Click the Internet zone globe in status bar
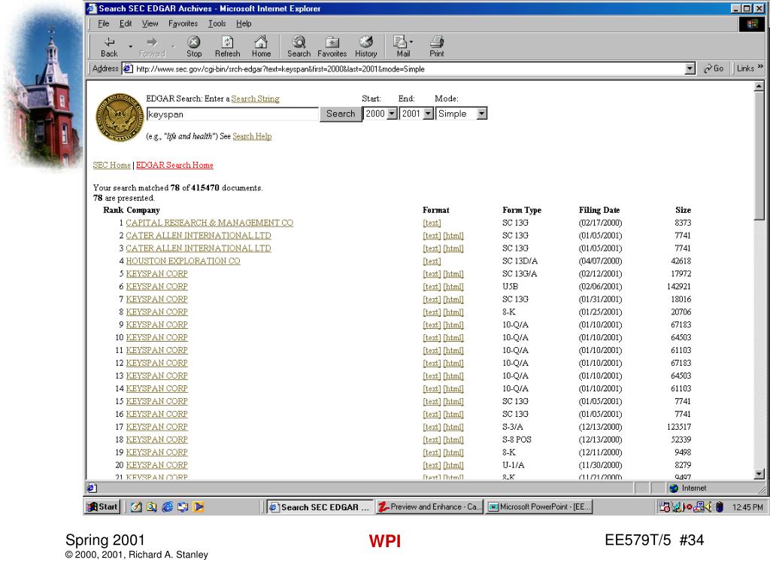The width and height of the screenshot is (770, 578). click(674, 488)
